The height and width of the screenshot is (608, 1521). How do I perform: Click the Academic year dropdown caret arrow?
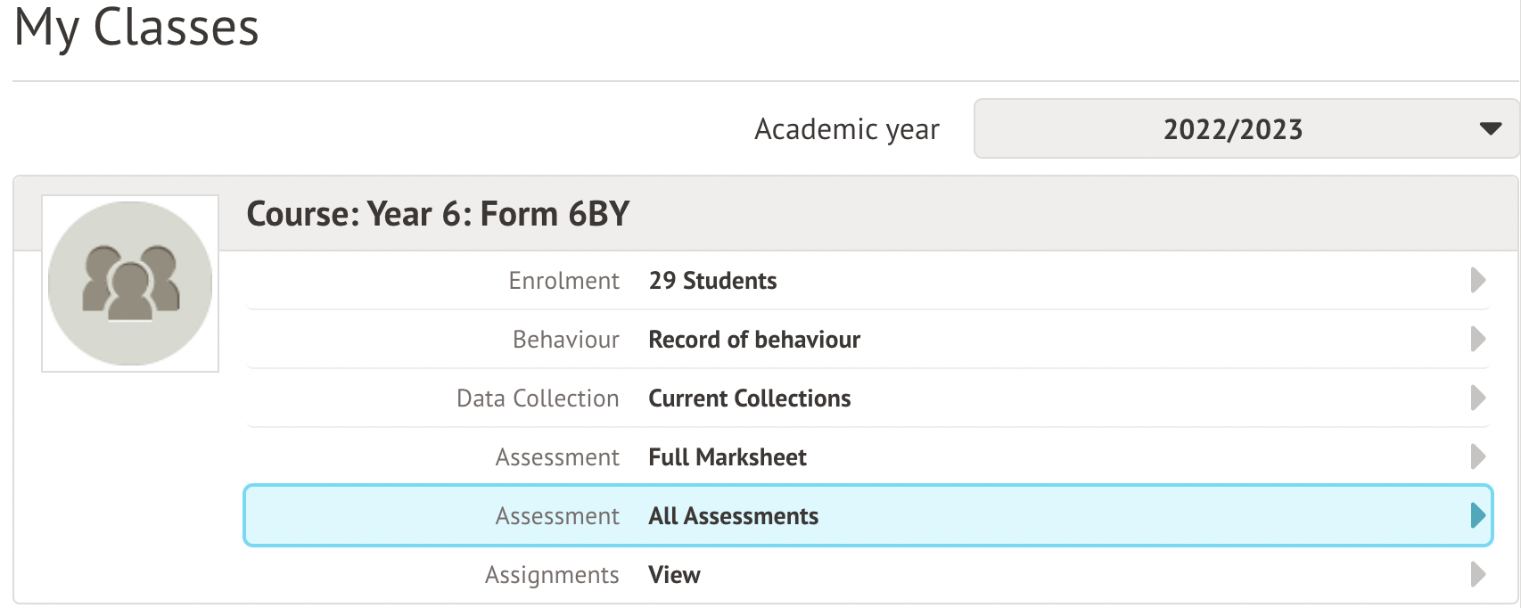1490,129
